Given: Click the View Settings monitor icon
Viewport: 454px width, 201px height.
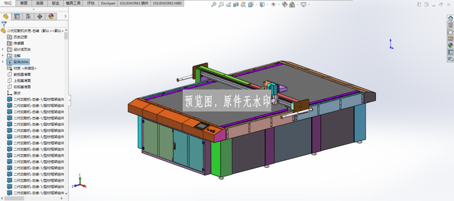Looking at the screenshot, I should click(303, 4).
